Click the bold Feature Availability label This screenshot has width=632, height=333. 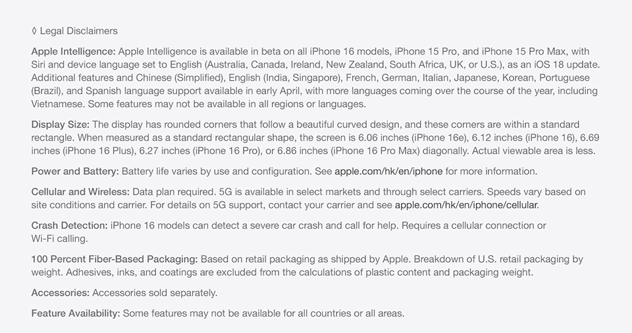click(x=76, y=314)
